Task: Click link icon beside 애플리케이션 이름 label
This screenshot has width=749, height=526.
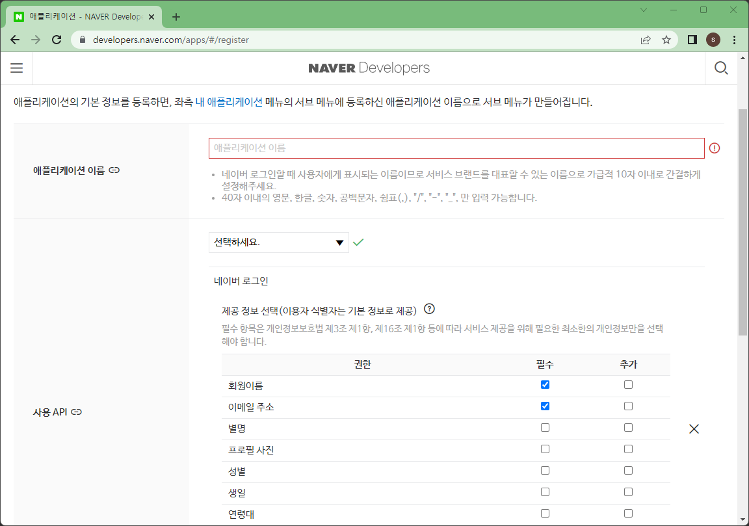Action: 114,170
